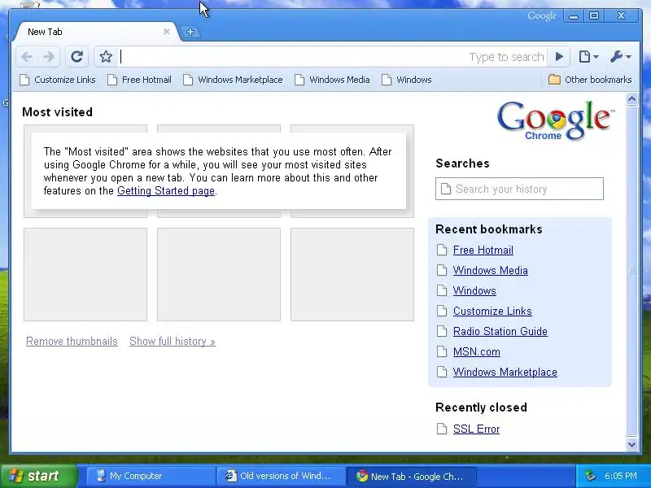Click page icon beside MSN.com

(x=442, y=351)
